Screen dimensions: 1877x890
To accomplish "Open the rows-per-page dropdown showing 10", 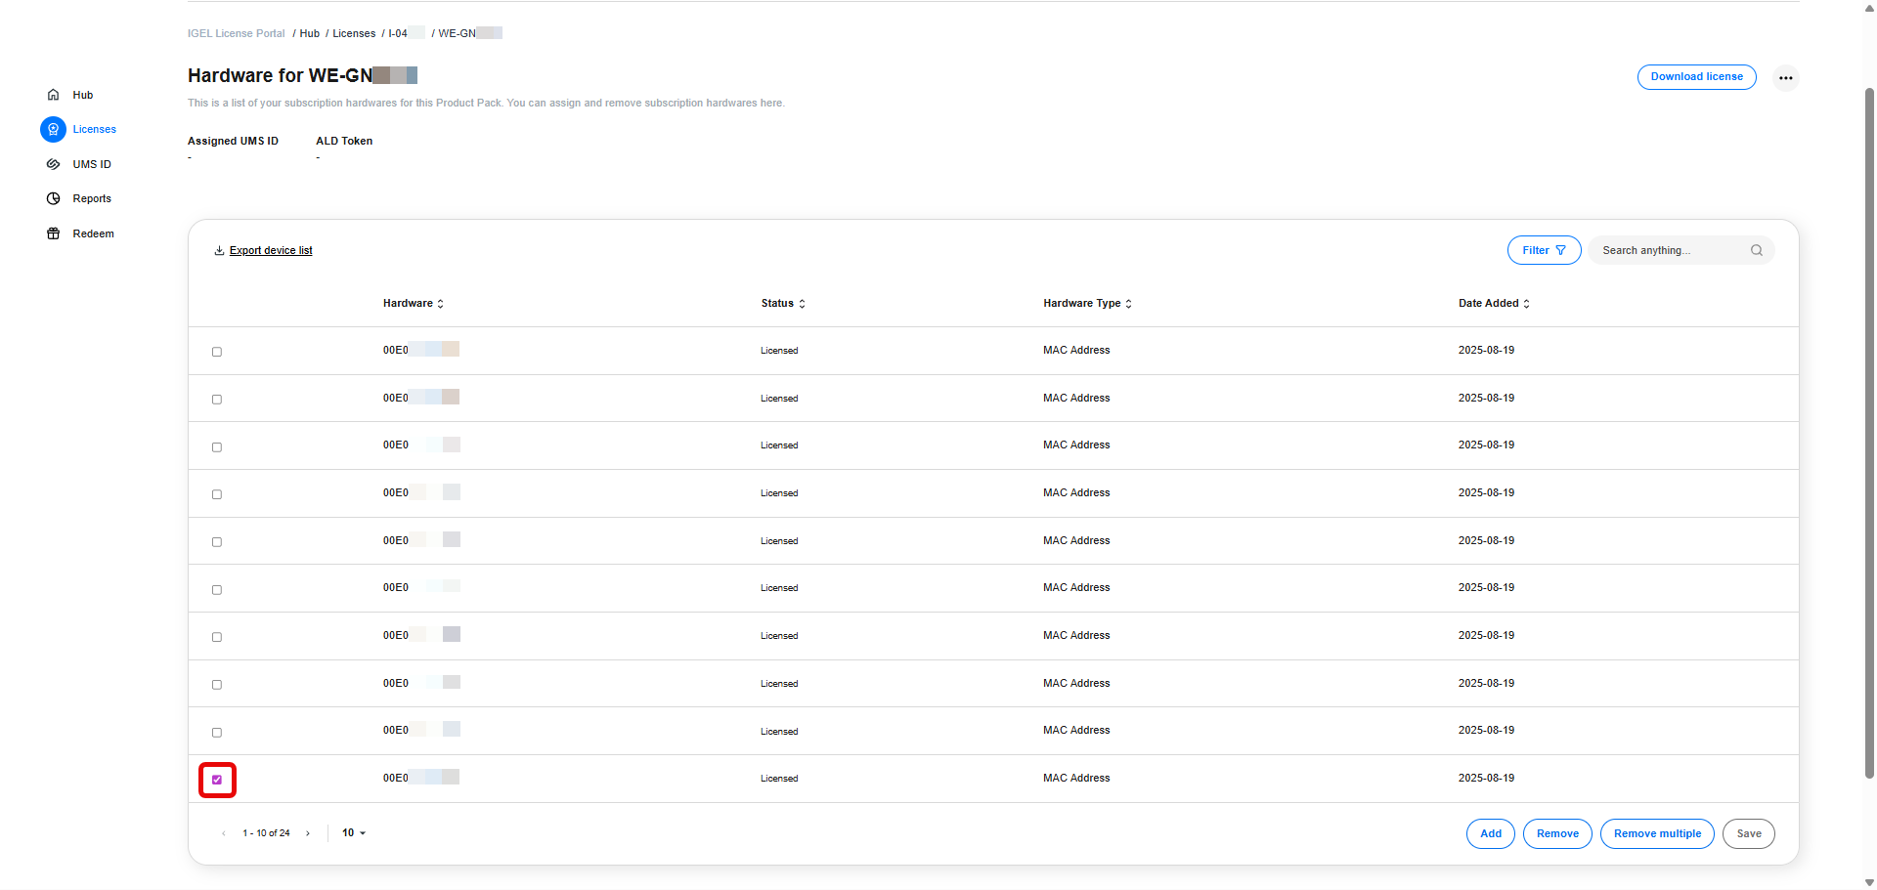I will pos(354,833).
